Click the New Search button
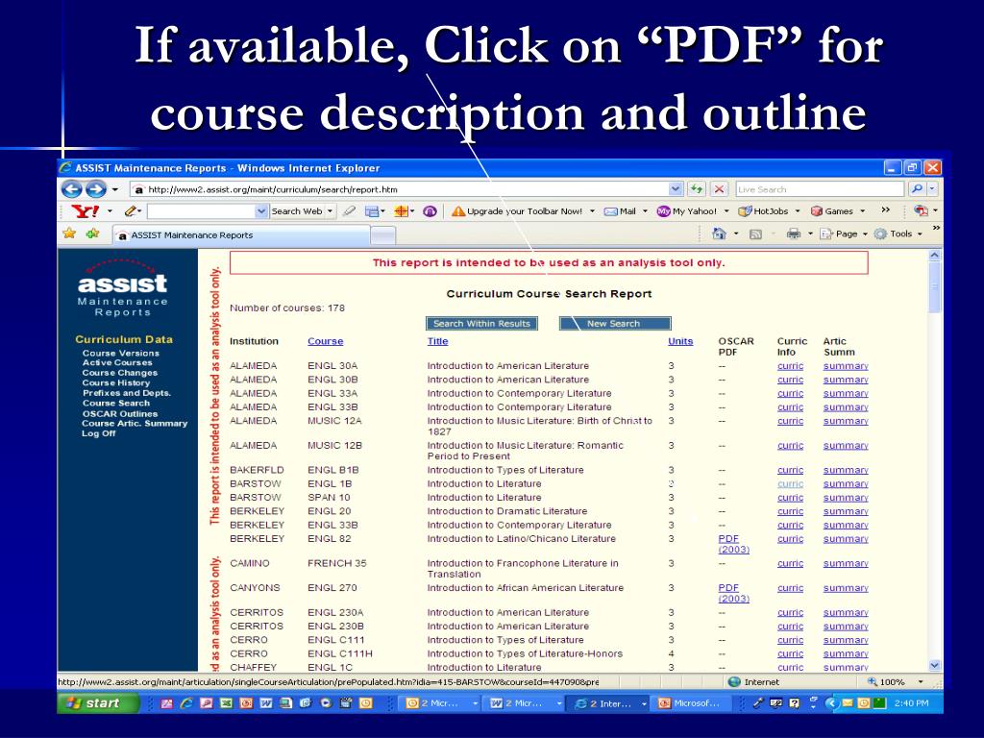The image size is (984, 738). [x=613, y=323]
